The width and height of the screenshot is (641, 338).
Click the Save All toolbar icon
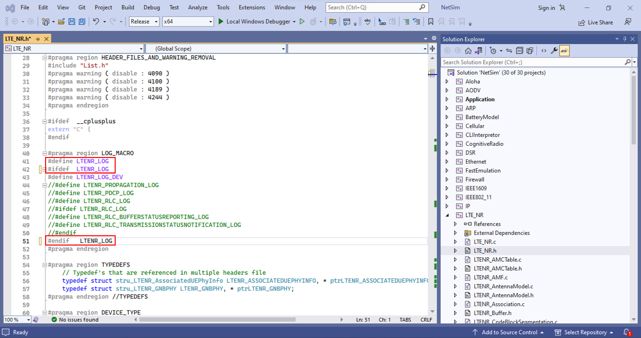82,22
